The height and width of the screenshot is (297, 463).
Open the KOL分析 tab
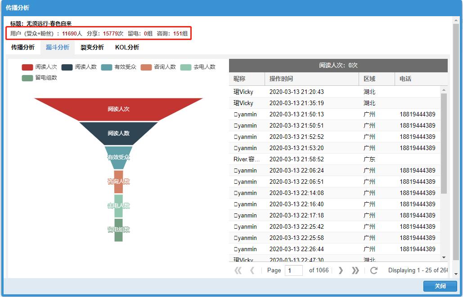tap(126, 47)
